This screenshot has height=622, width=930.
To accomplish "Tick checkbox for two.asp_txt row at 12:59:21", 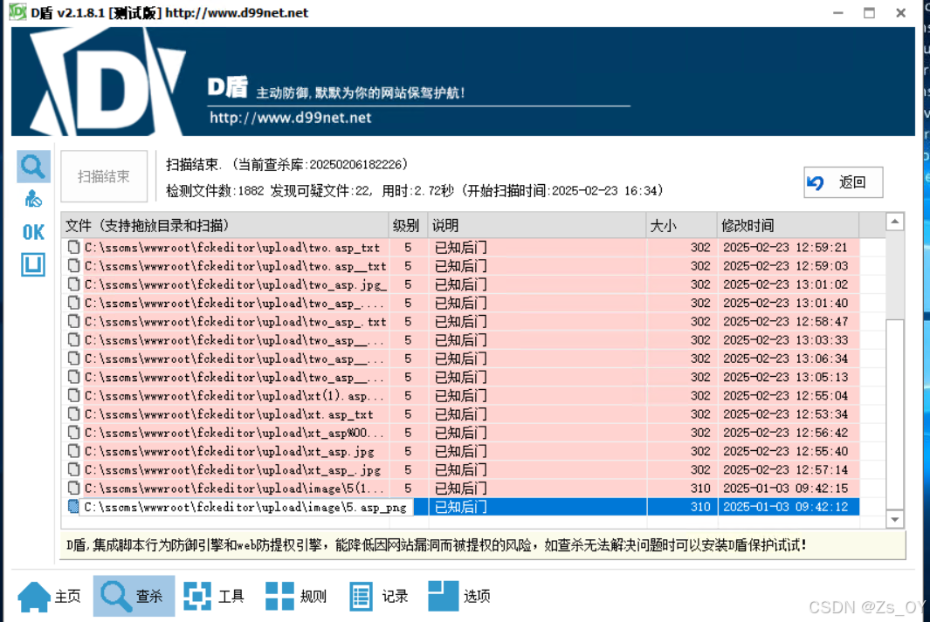I will [x=73, y=247].
